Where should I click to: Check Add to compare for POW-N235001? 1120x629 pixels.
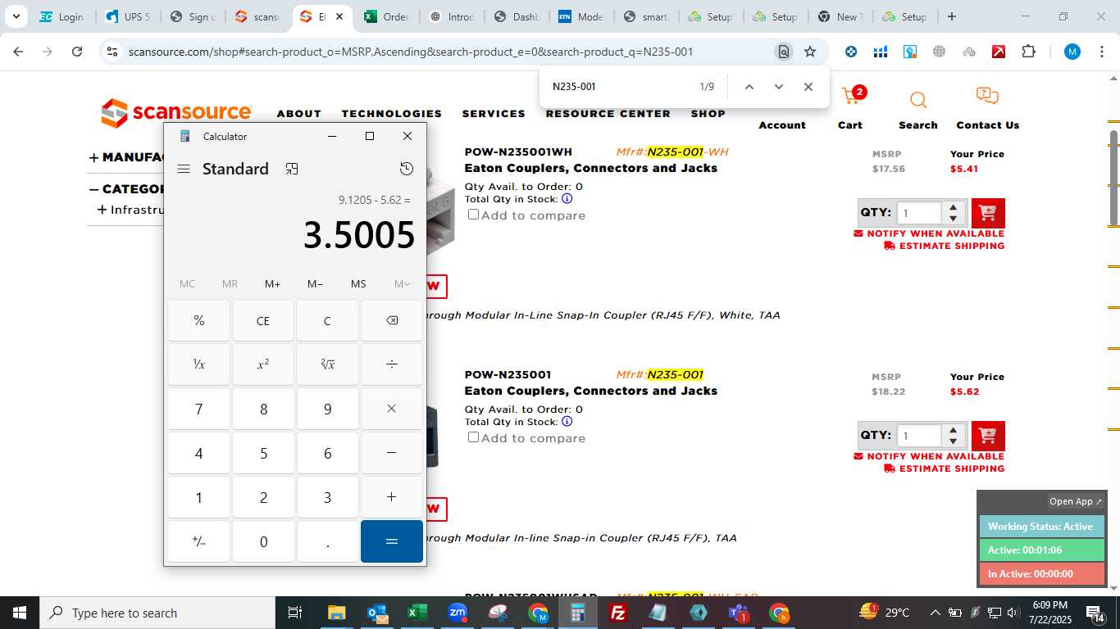pyautogui.click(x=473, y=437)
